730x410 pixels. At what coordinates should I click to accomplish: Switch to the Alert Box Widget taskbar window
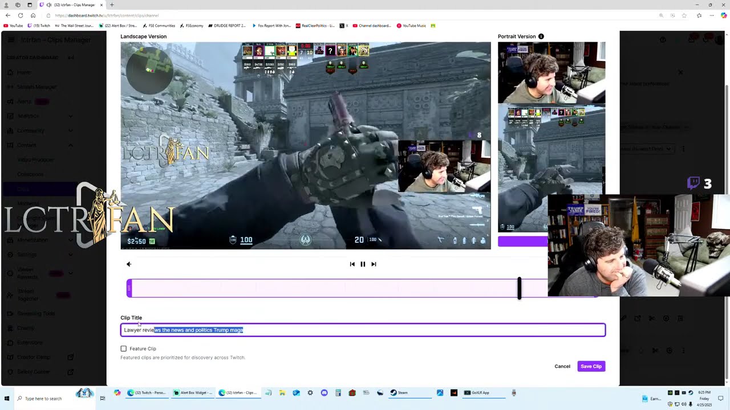(x=193, y=393)
